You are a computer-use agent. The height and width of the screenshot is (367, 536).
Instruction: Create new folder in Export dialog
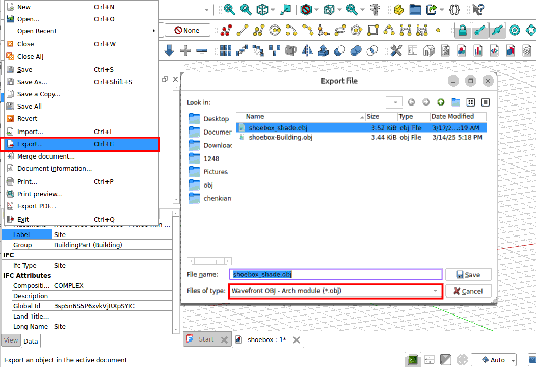click(455, 102)
